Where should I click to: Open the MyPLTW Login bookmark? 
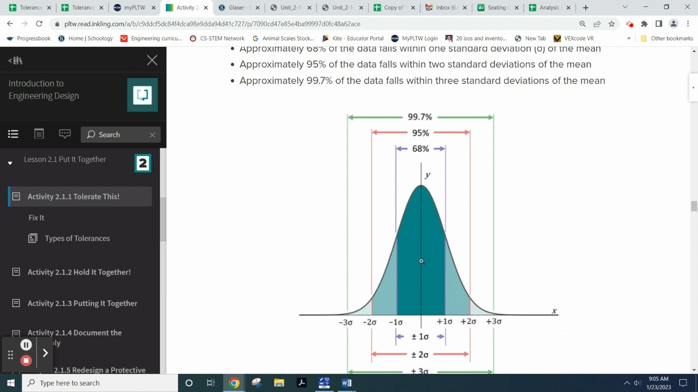414,39
